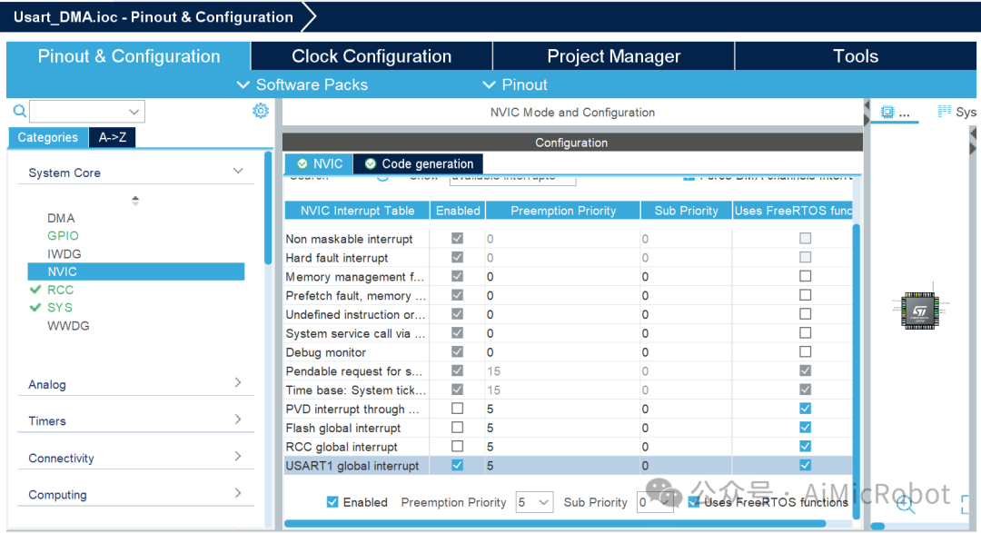Open the Project Manager tab
This screenshot has height=533, width=981.
click(x=614, y=56)
